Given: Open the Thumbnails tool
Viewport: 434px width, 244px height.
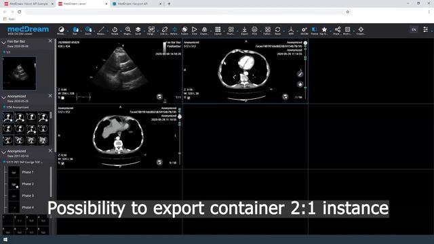Looking at the screenshot, I should point(231,30).
